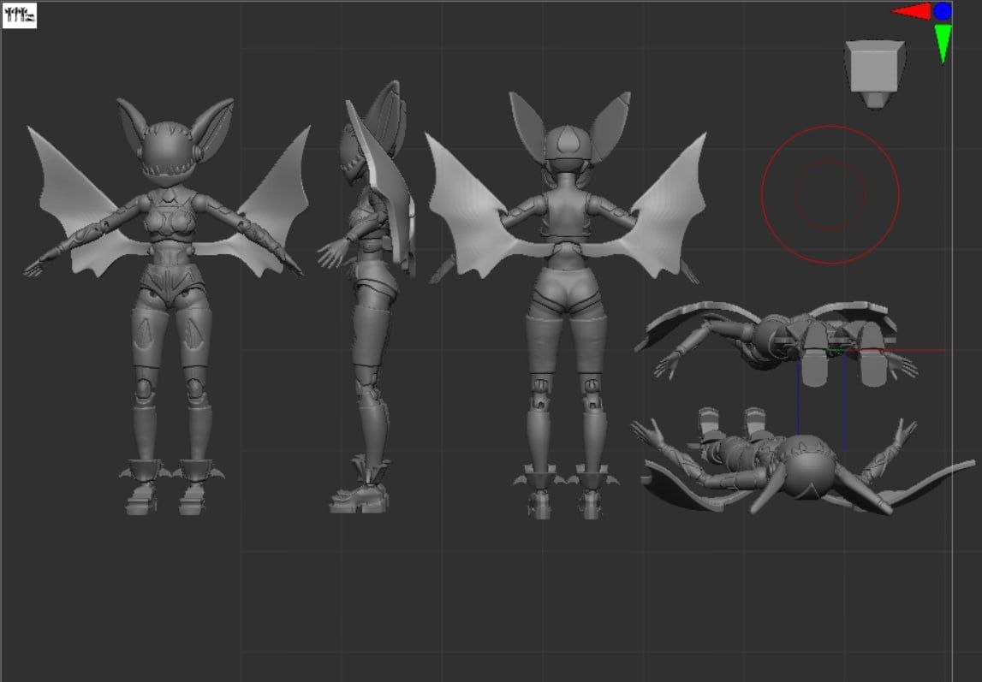982x682 pixels.
Task: Click the gray camera view head cube
Action: [875, 74]
